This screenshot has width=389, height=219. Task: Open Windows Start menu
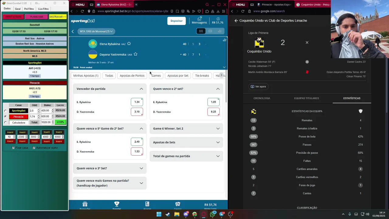(x=159, y=214)
